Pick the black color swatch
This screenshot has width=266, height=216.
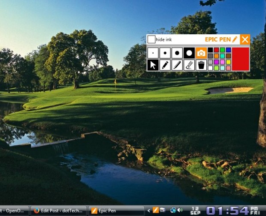(x=210, y=50)
